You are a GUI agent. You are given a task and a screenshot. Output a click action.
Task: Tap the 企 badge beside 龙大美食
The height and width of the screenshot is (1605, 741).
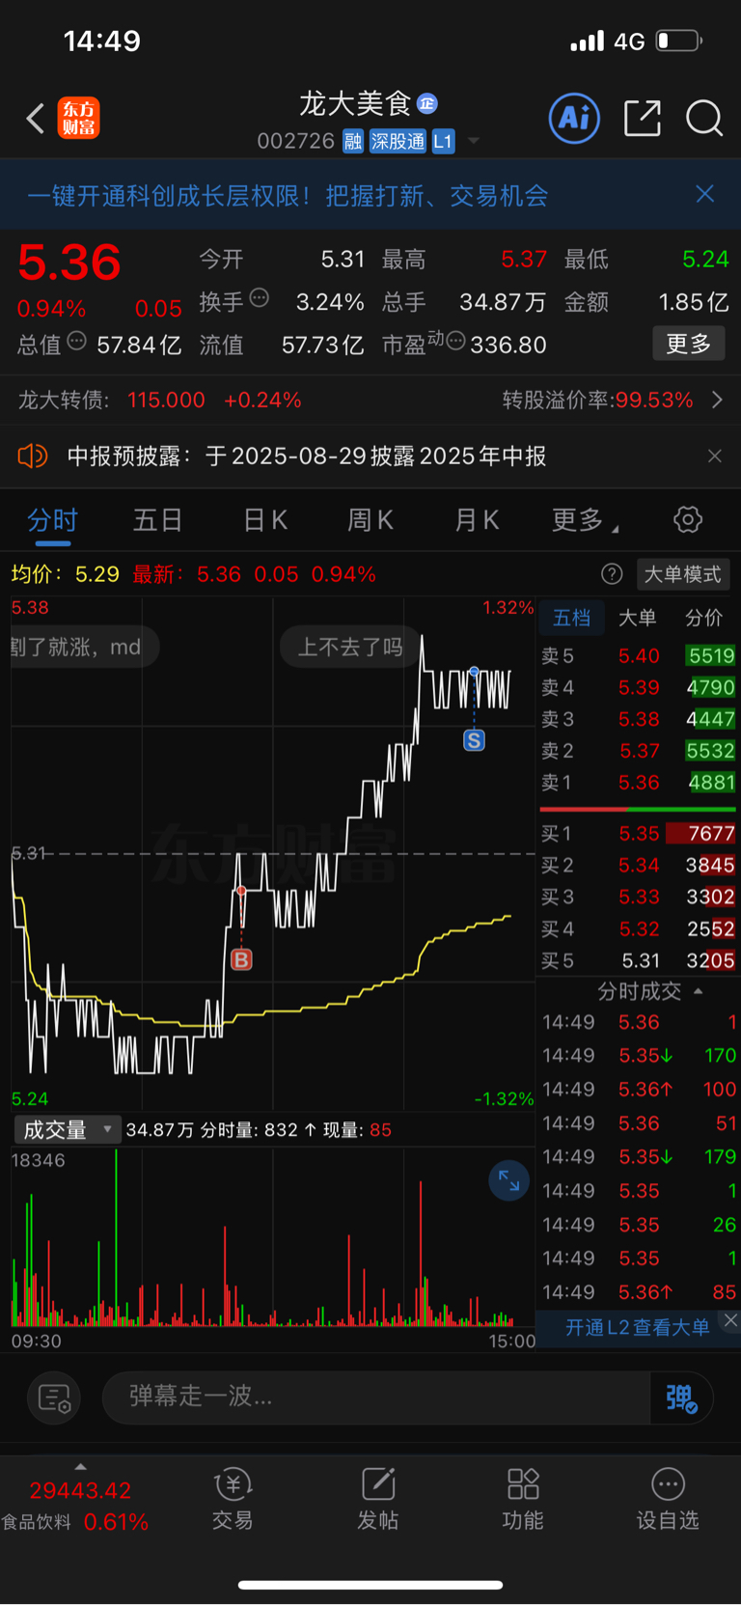[427, 103]
